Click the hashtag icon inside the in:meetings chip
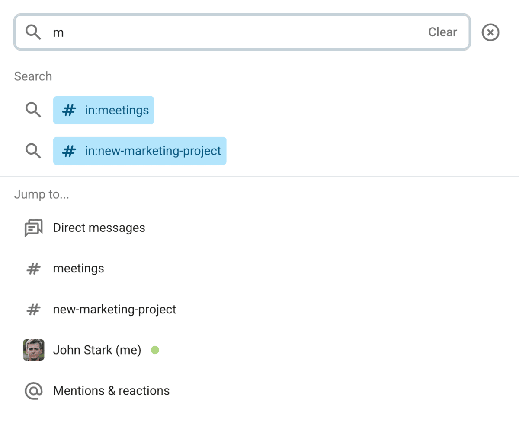 coord(69,110)
